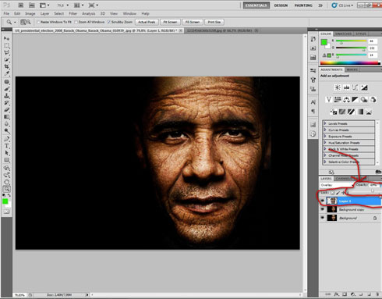Select the Hand tool
The width and height of the screenshot is (382, 299).
(x=7, y=182)
